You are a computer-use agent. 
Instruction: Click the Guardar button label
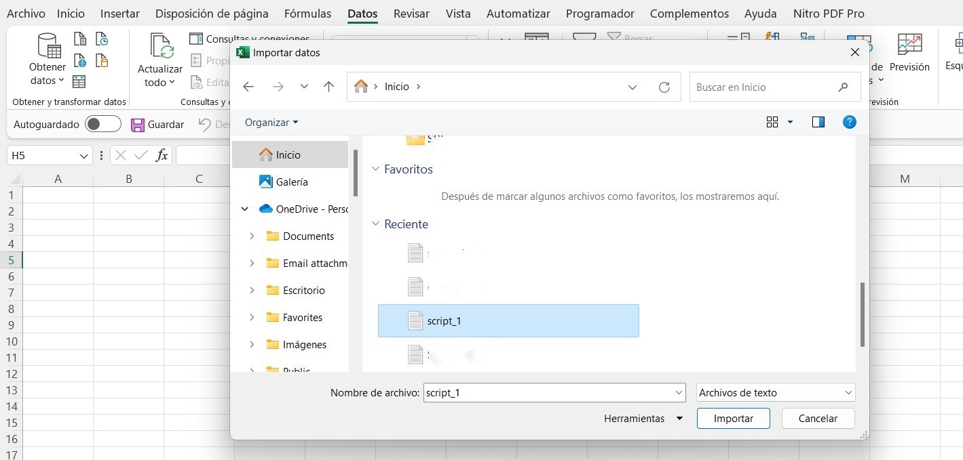(166, 125)
